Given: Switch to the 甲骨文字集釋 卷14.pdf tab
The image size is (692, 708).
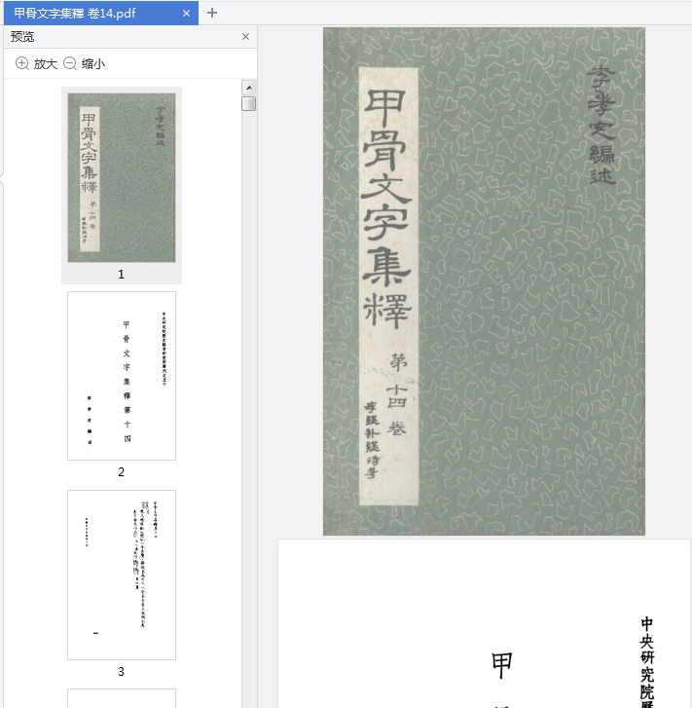Looking at the screenshot, I should (100, 13).
